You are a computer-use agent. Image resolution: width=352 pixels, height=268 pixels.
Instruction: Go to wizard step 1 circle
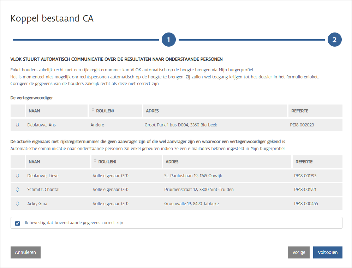[x=169, y=40]
